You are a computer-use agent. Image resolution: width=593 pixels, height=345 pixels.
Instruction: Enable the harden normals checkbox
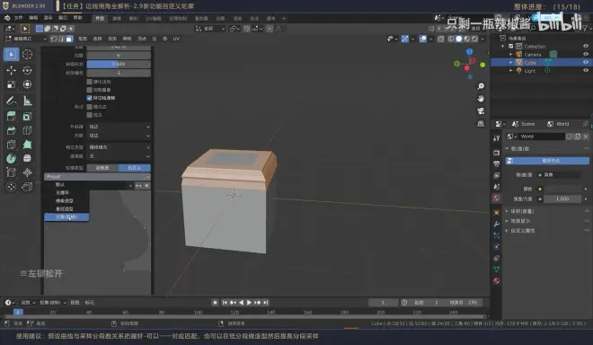pos(90,82)
